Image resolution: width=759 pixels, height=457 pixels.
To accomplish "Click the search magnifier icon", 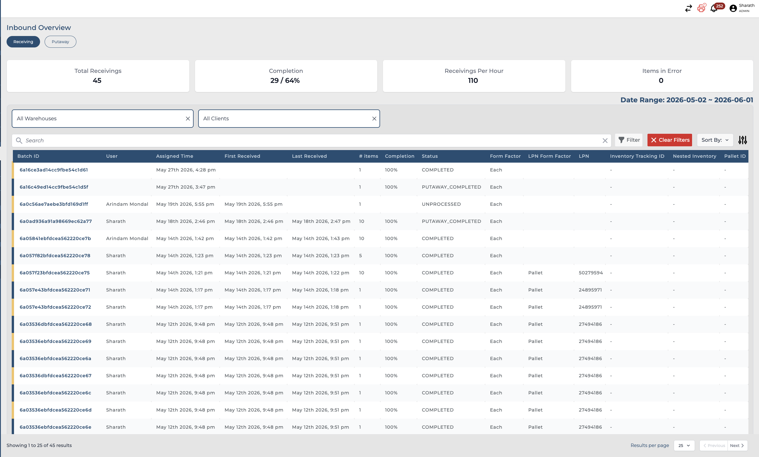I will click(x=19, y=140).
